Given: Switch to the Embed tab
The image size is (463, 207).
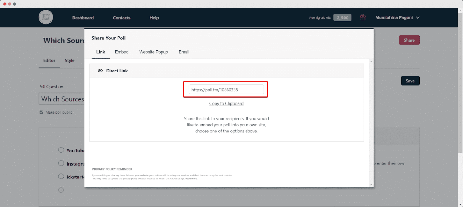Looking at the screenshot, I should point(121,52).
